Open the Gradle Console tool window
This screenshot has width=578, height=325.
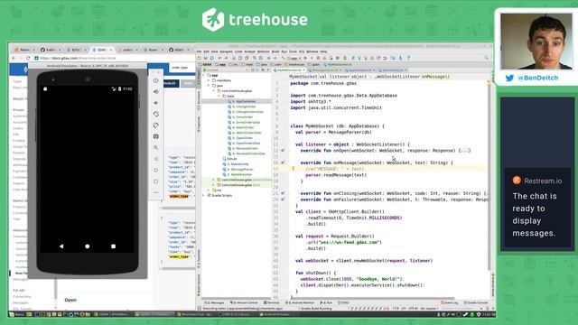point(476,303)
